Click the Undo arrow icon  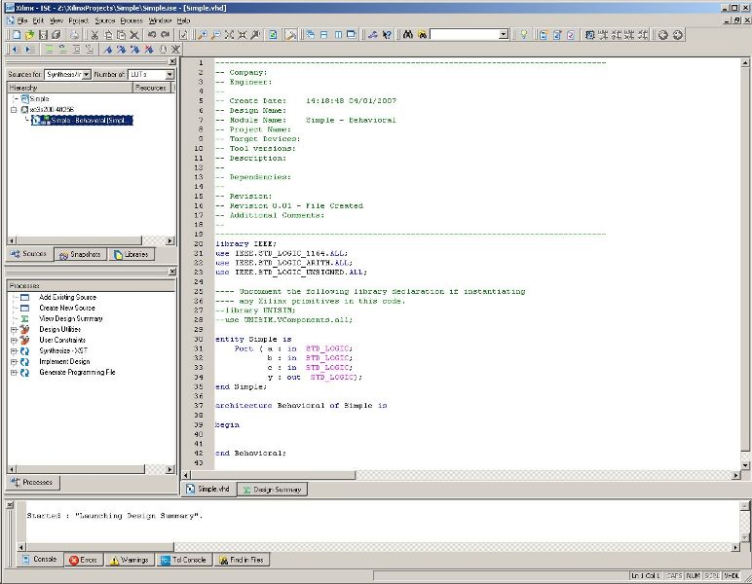coord(152,34)
